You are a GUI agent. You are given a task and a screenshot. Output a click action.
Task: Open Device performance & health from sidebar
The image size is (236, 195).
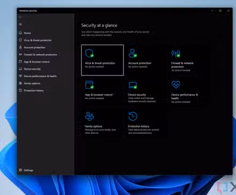[40, 76]
